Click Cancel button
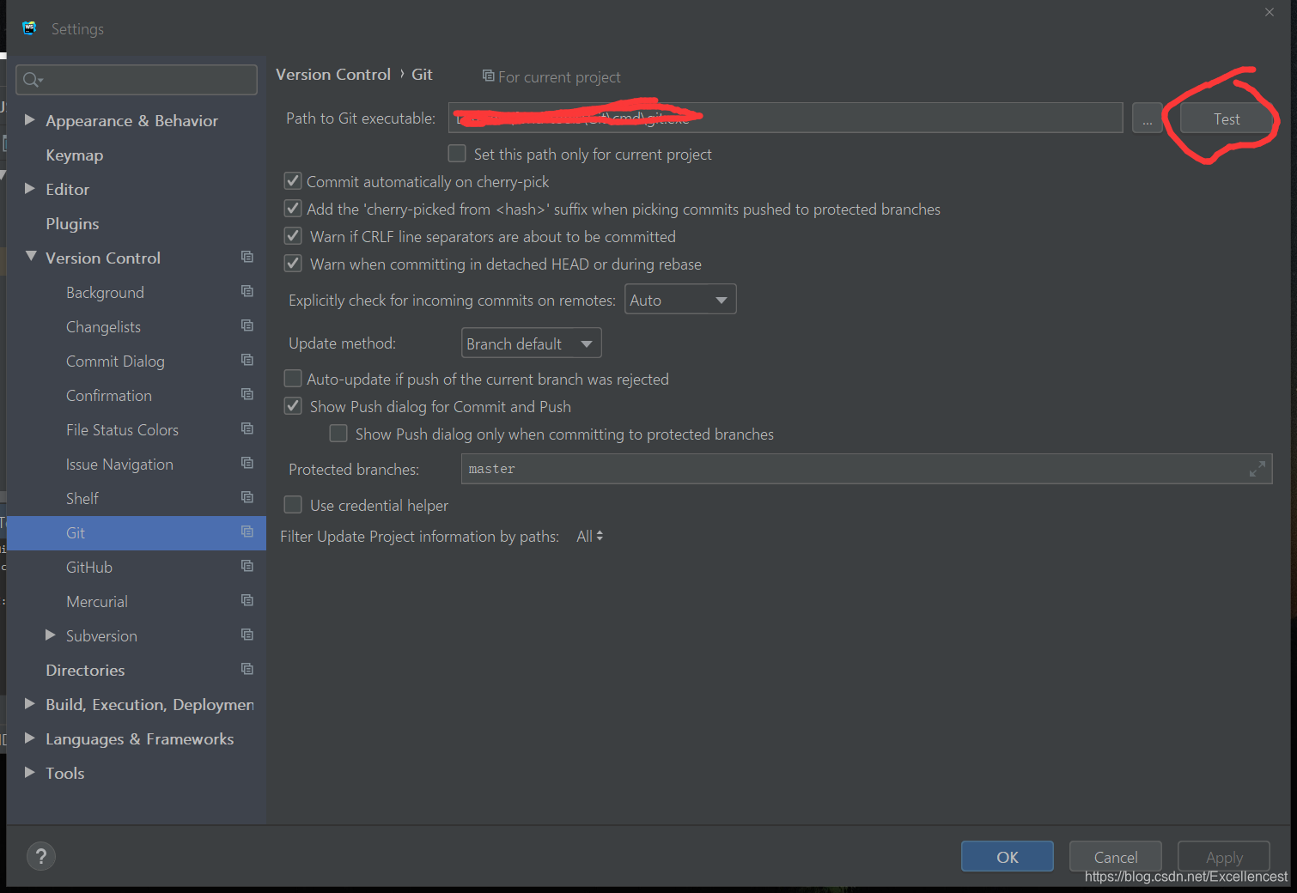 (1116, 856)
